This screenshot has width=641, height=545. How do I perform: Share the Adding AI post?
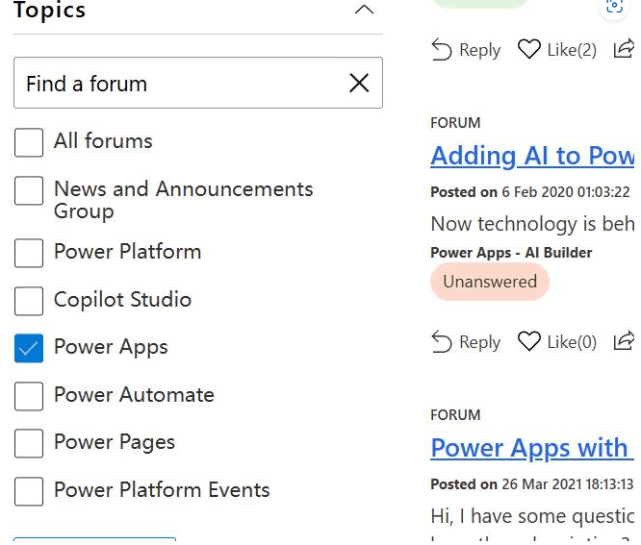[624, 341]
